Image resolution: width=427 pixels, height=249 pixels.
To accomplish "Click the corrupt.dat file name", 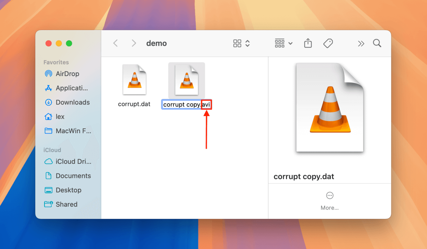I will (134, 104).
